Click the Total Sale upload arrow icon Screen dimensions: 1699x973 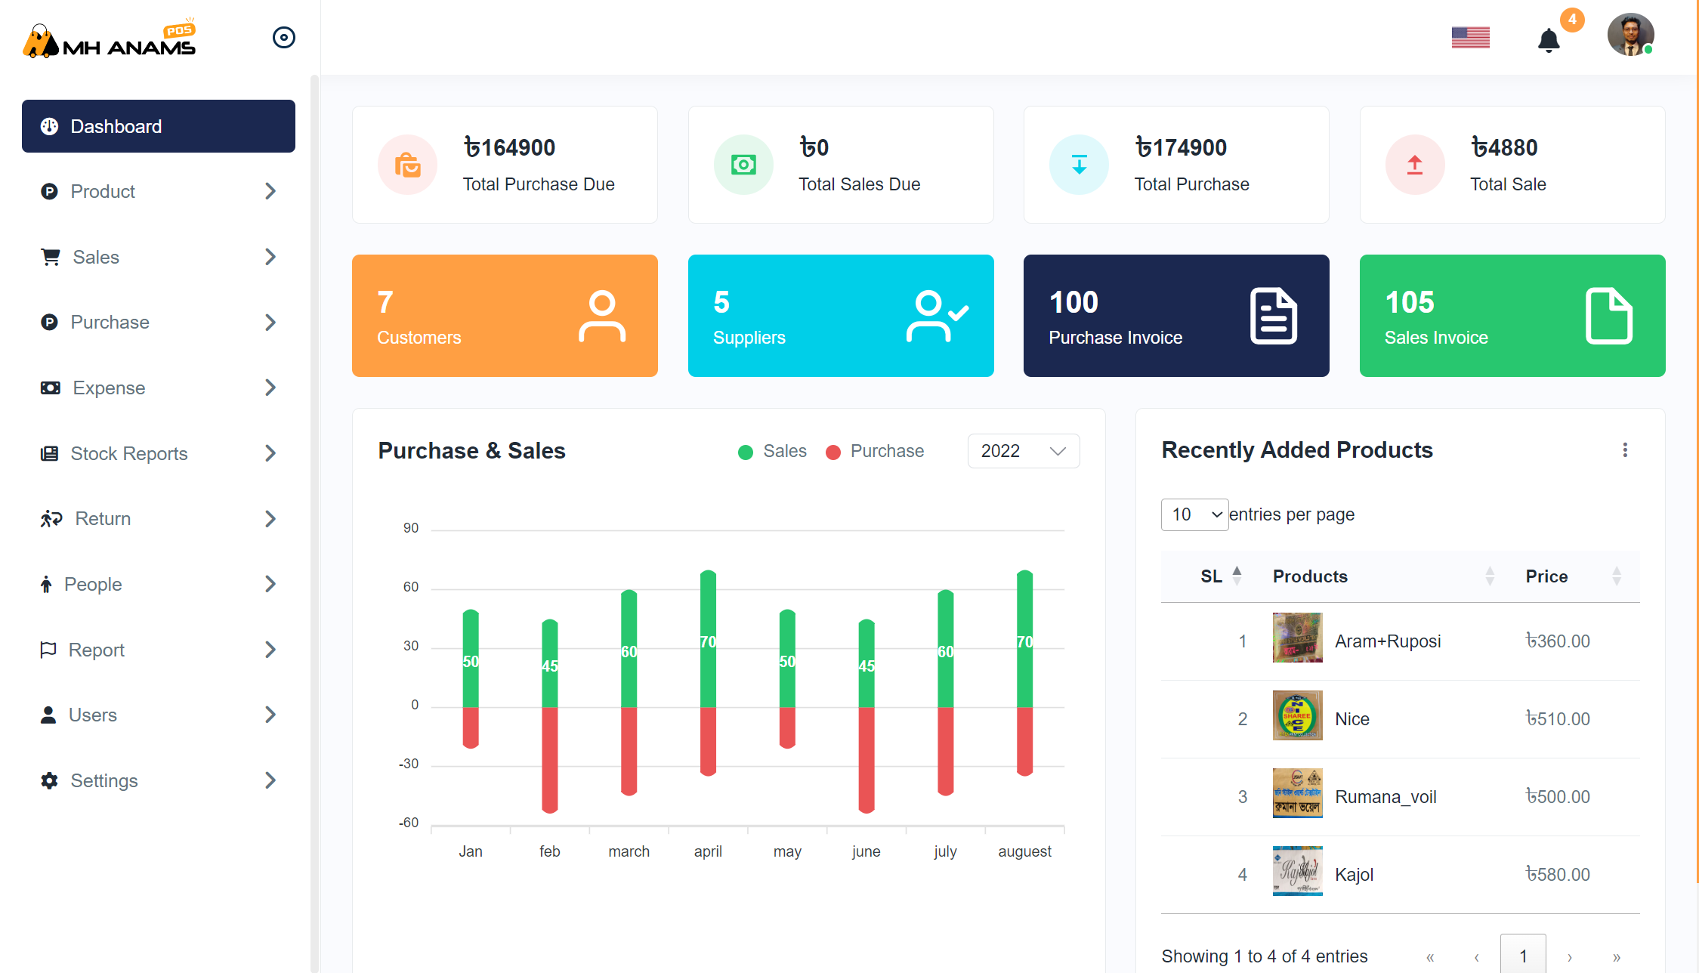coord(1415,165)
